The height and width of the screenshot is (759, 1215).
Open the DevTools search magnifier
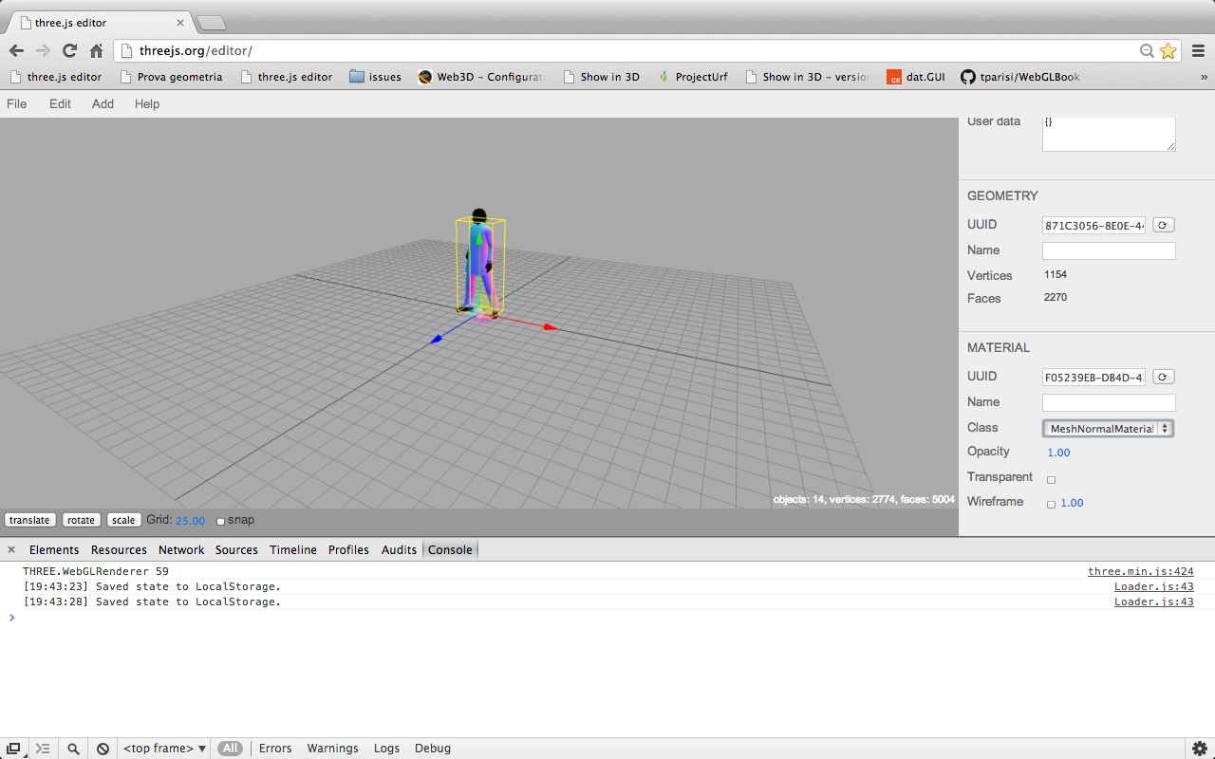(73, 749)
